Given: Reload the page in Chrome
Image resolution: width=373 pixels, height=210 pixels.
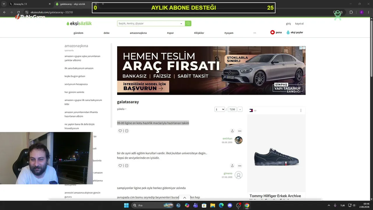Looking at the screenshot, I should click(18, 12).
